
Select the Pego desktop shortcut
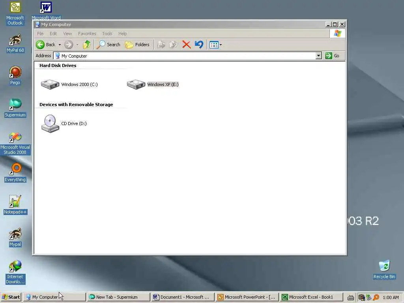tap(15, 76)
